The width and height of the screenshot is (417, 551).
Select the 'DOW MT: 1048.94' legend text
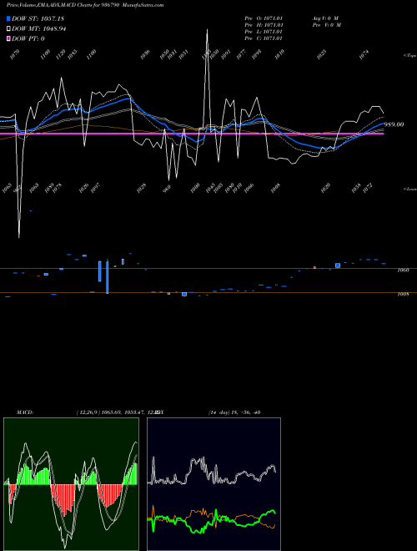pos(39,28)
